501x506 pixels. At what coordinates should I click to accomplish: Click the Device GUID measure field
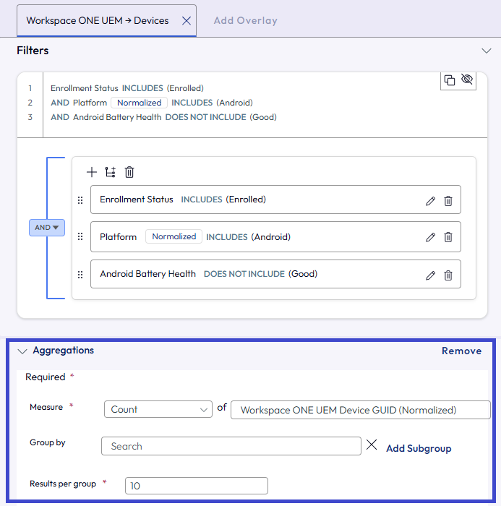[x=361, y=410]
